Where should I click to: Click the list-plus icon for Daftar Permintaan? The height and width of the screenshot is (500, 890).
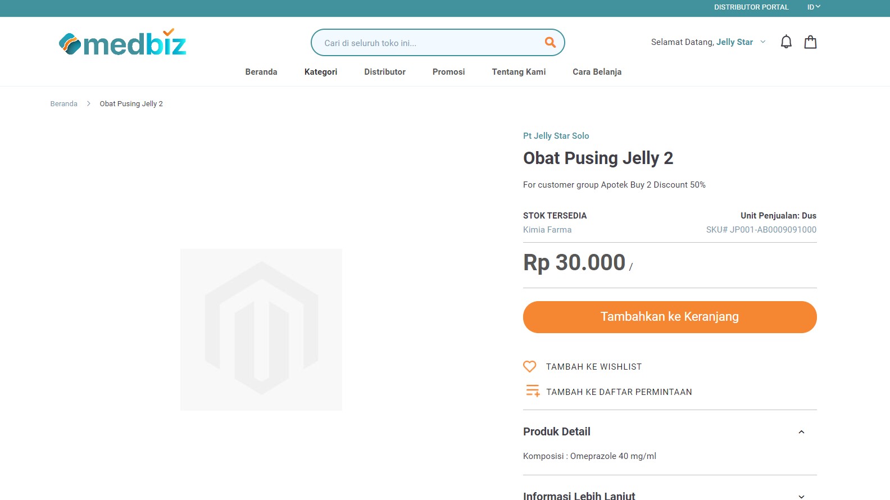coord(532,390)
